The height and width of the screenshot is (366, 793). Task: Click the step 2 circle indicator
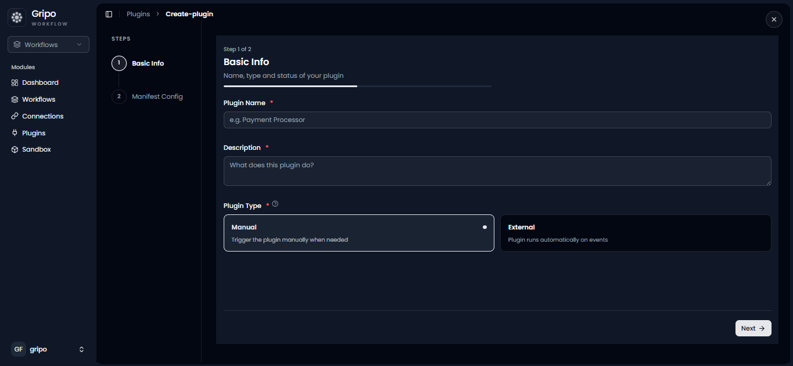pos(119,96)
